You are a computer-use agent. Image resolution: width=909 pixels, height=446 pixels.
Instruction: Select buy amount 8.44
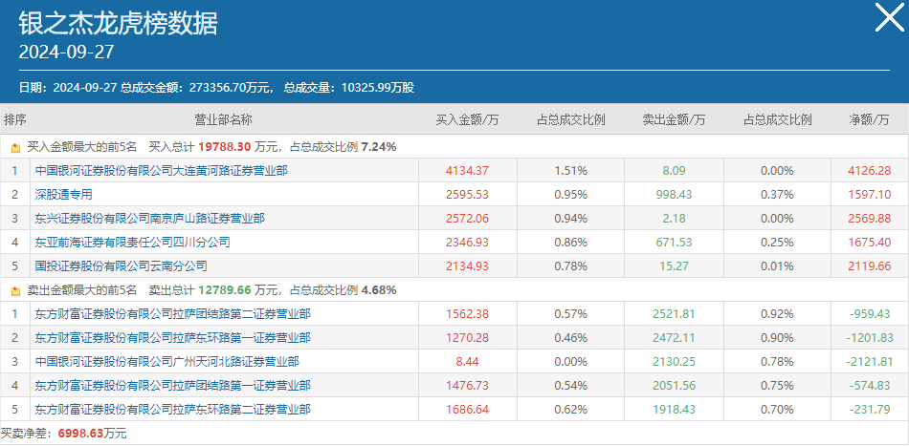[467, 362]
